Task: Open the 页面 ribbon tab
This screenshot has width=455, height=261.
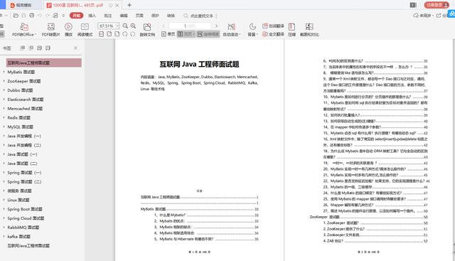Action: coord(139,16)
